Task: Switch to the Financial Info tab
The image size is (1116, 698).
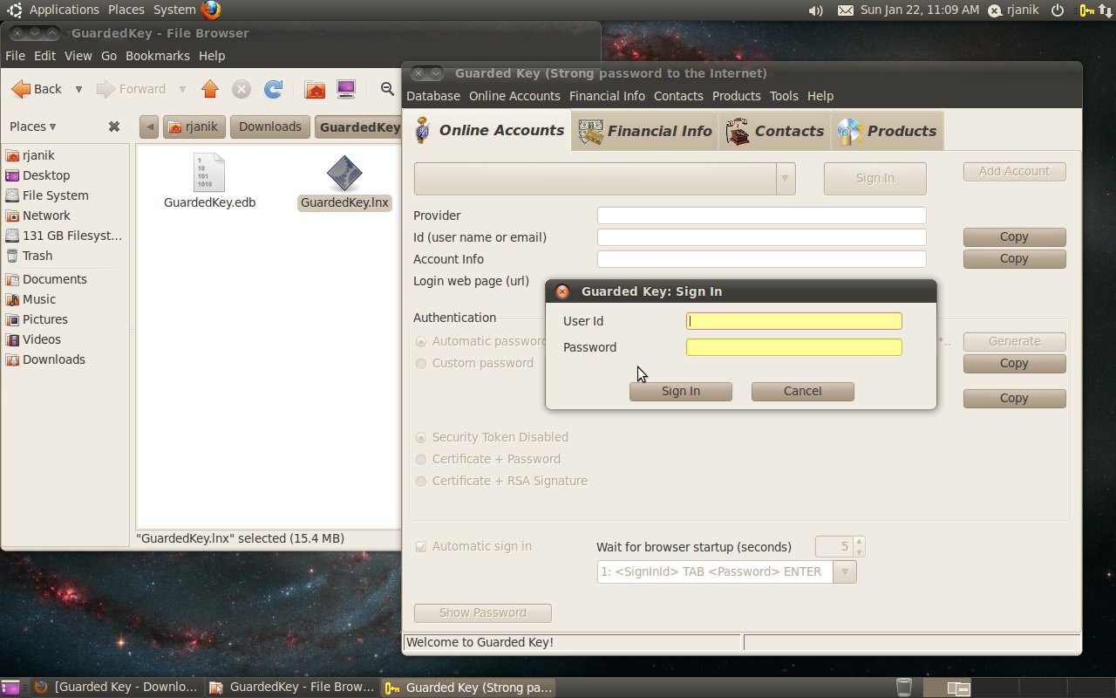Action: coord(645,131)
